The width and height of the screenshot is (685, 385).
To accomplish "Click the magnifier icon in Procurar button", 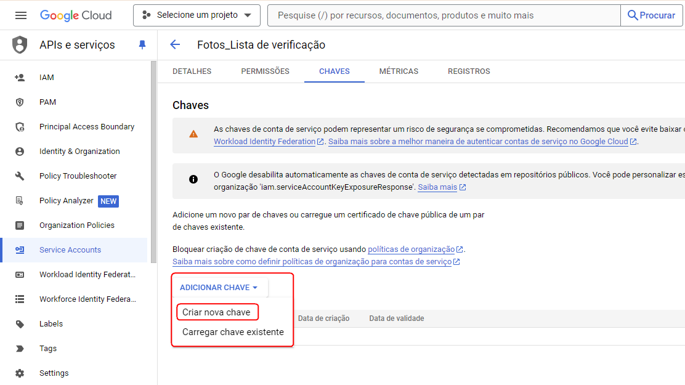I will coord(633,15).
